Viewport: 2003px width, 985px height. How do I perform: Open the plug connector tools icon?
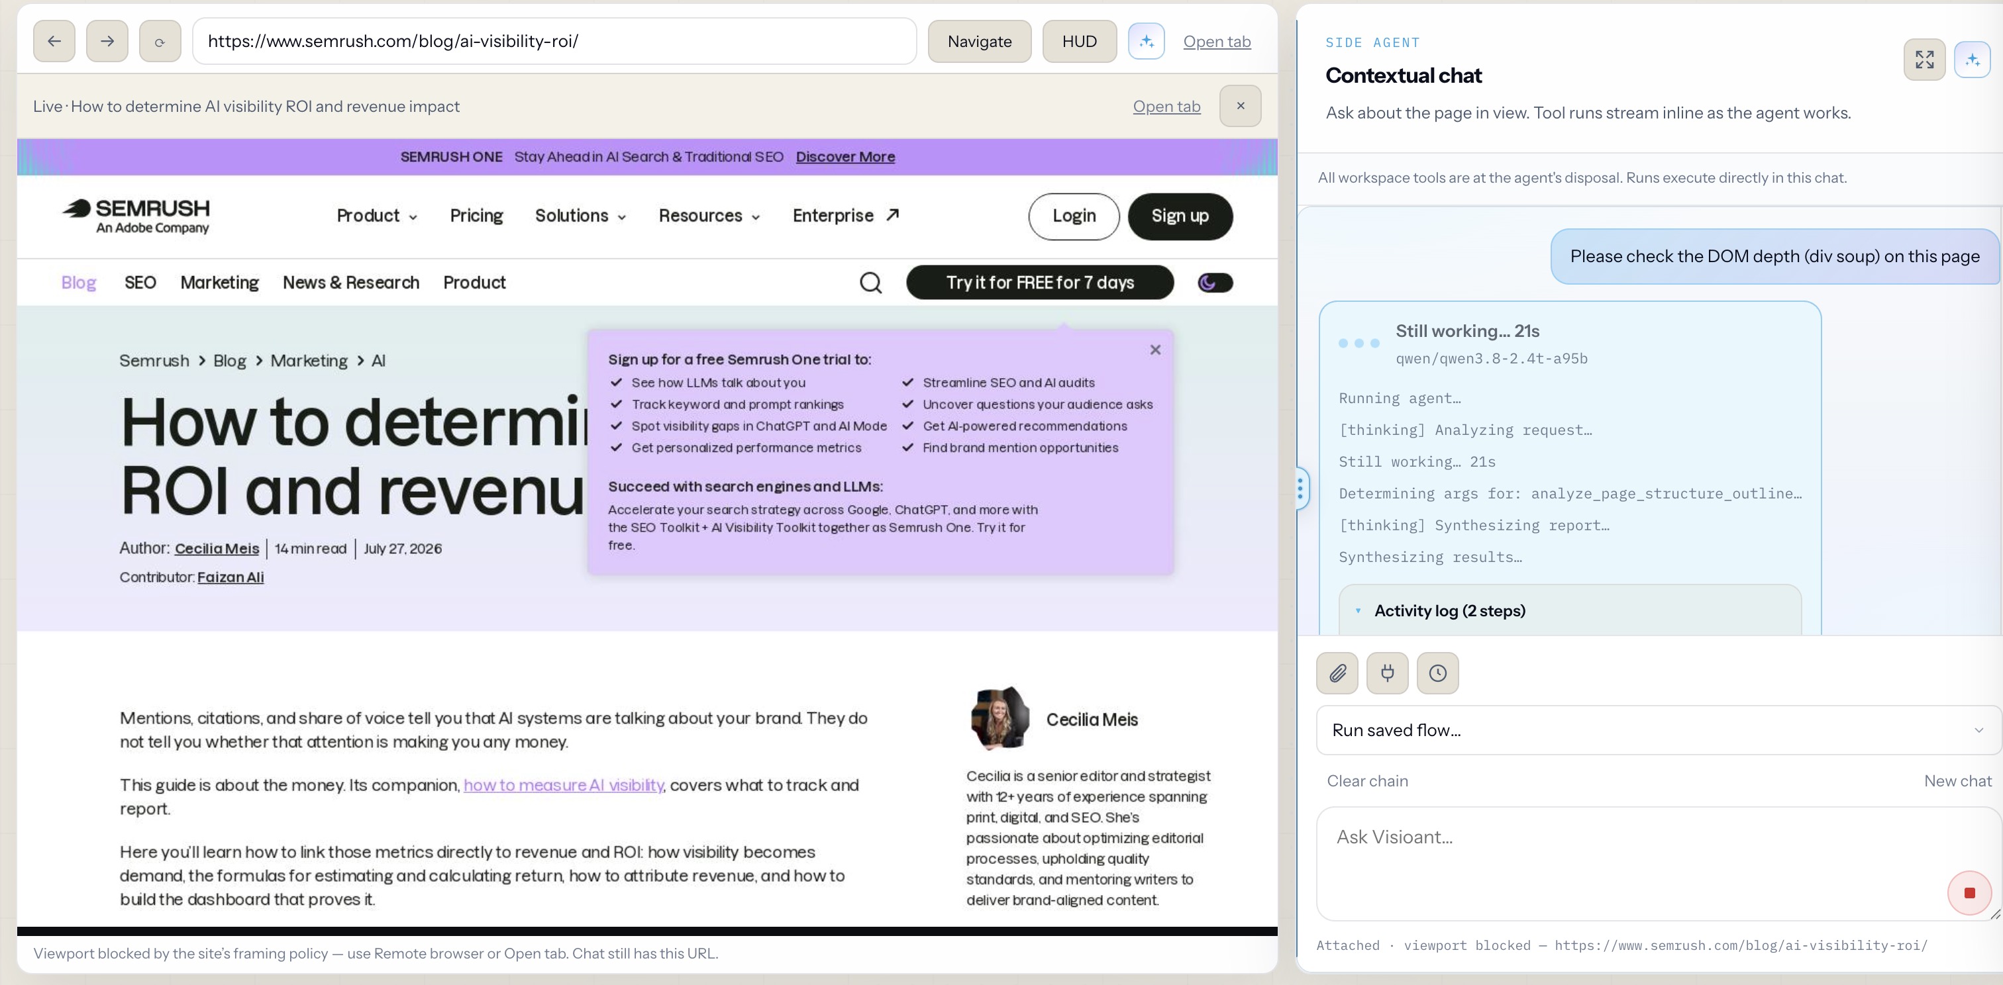point(1387,673)
